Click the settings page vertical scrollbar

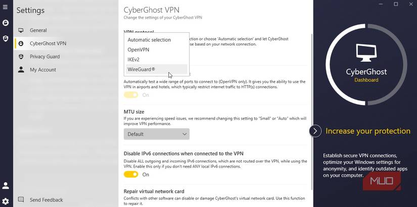click(x=312, y=101)
